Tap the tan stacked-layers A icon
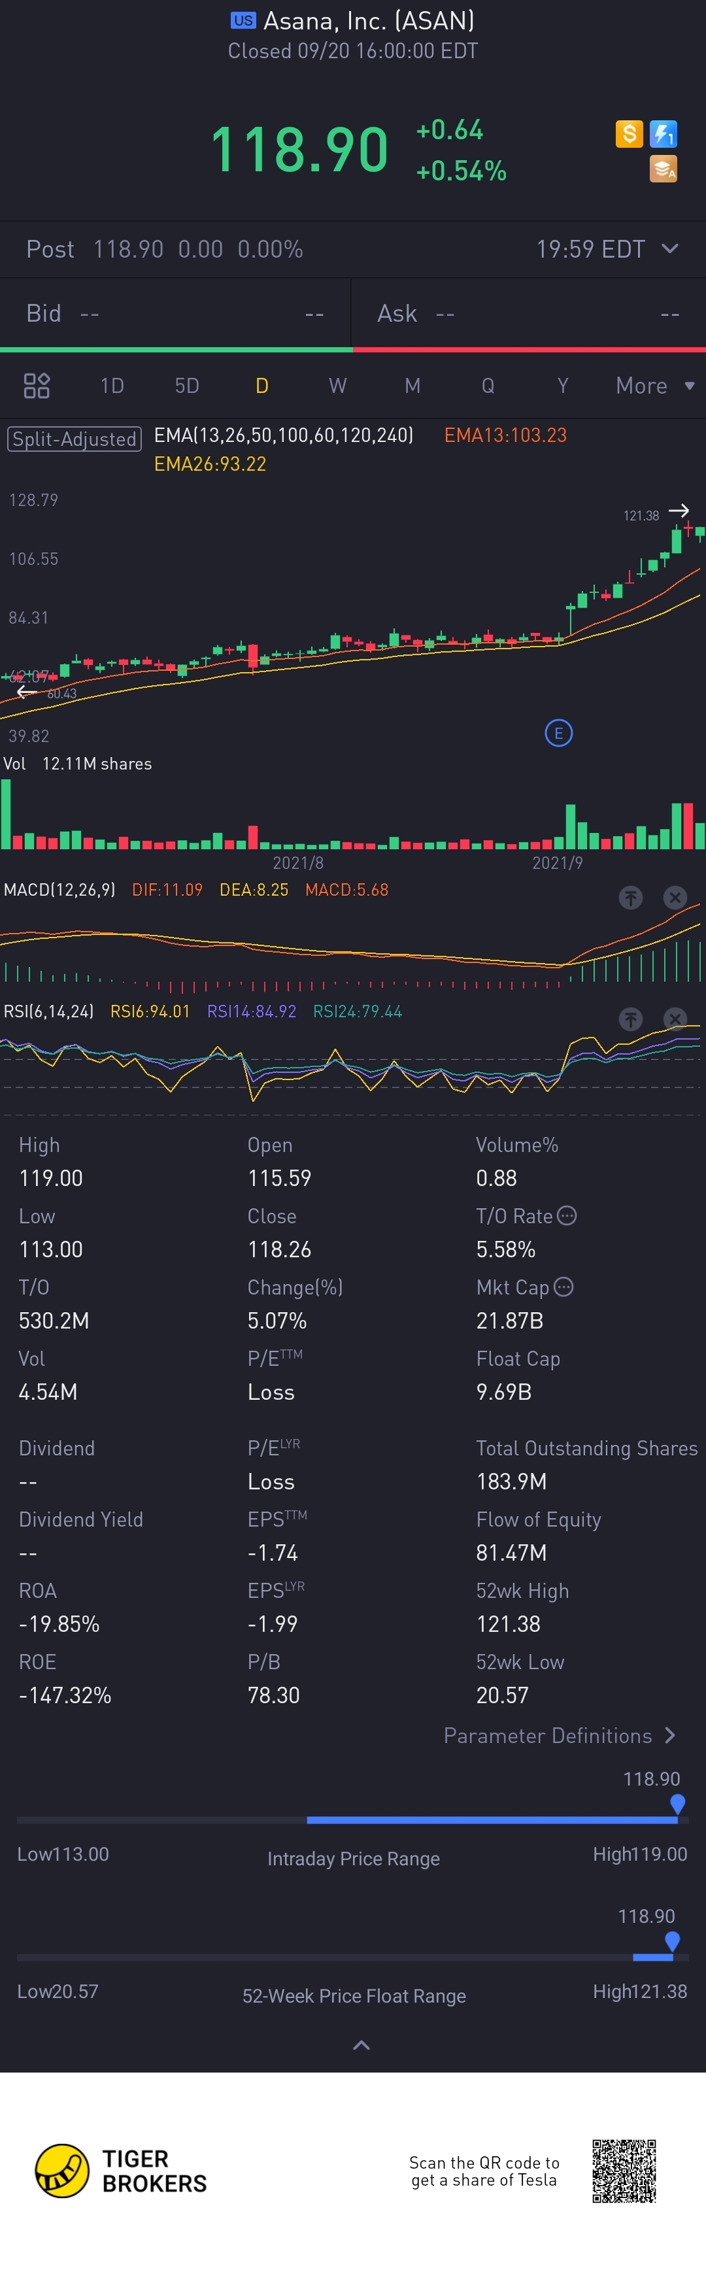 point(663,168)
